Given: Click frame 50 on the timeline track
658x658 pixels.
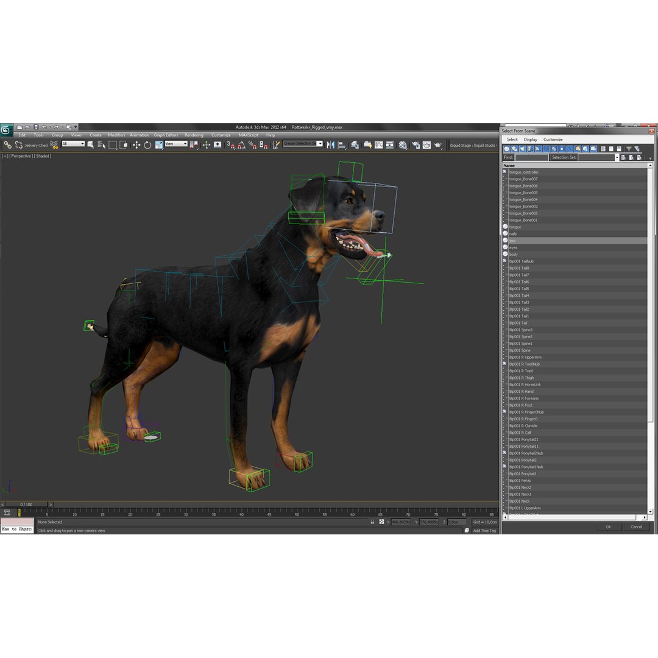Looking at the screenshot, I should (x=297, y=512).
